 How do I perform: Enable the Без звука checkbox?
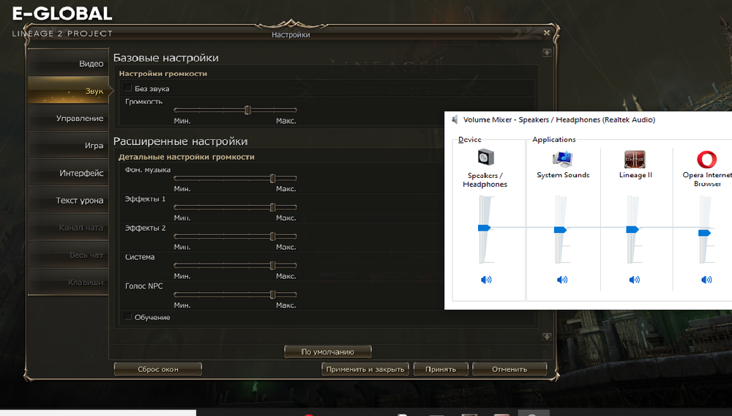click(x=129, y=89)
